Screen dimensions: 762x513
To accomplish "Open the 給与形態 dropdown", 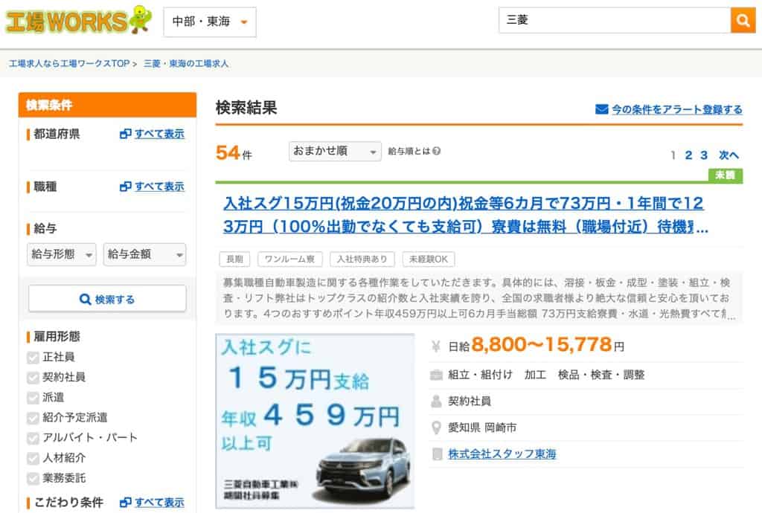I will pos(62,254).
